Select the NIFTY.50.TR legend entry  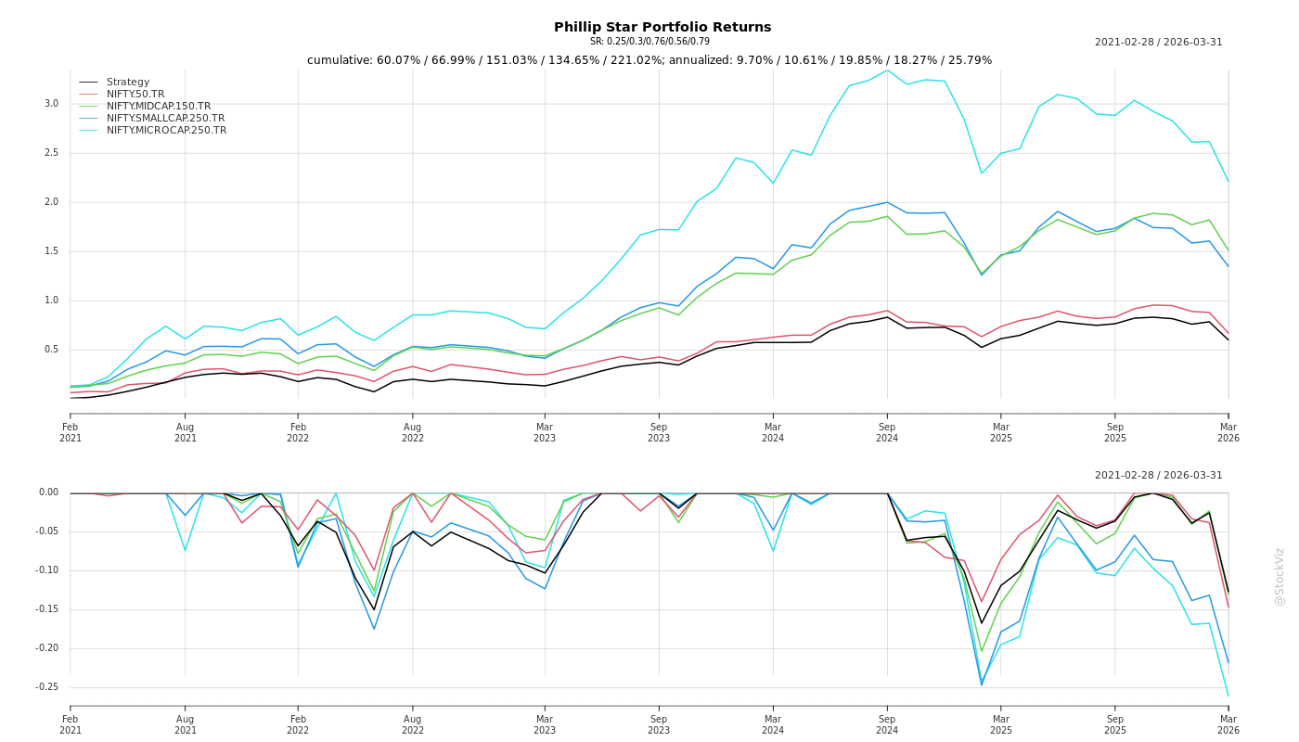(x=135, y=94)
